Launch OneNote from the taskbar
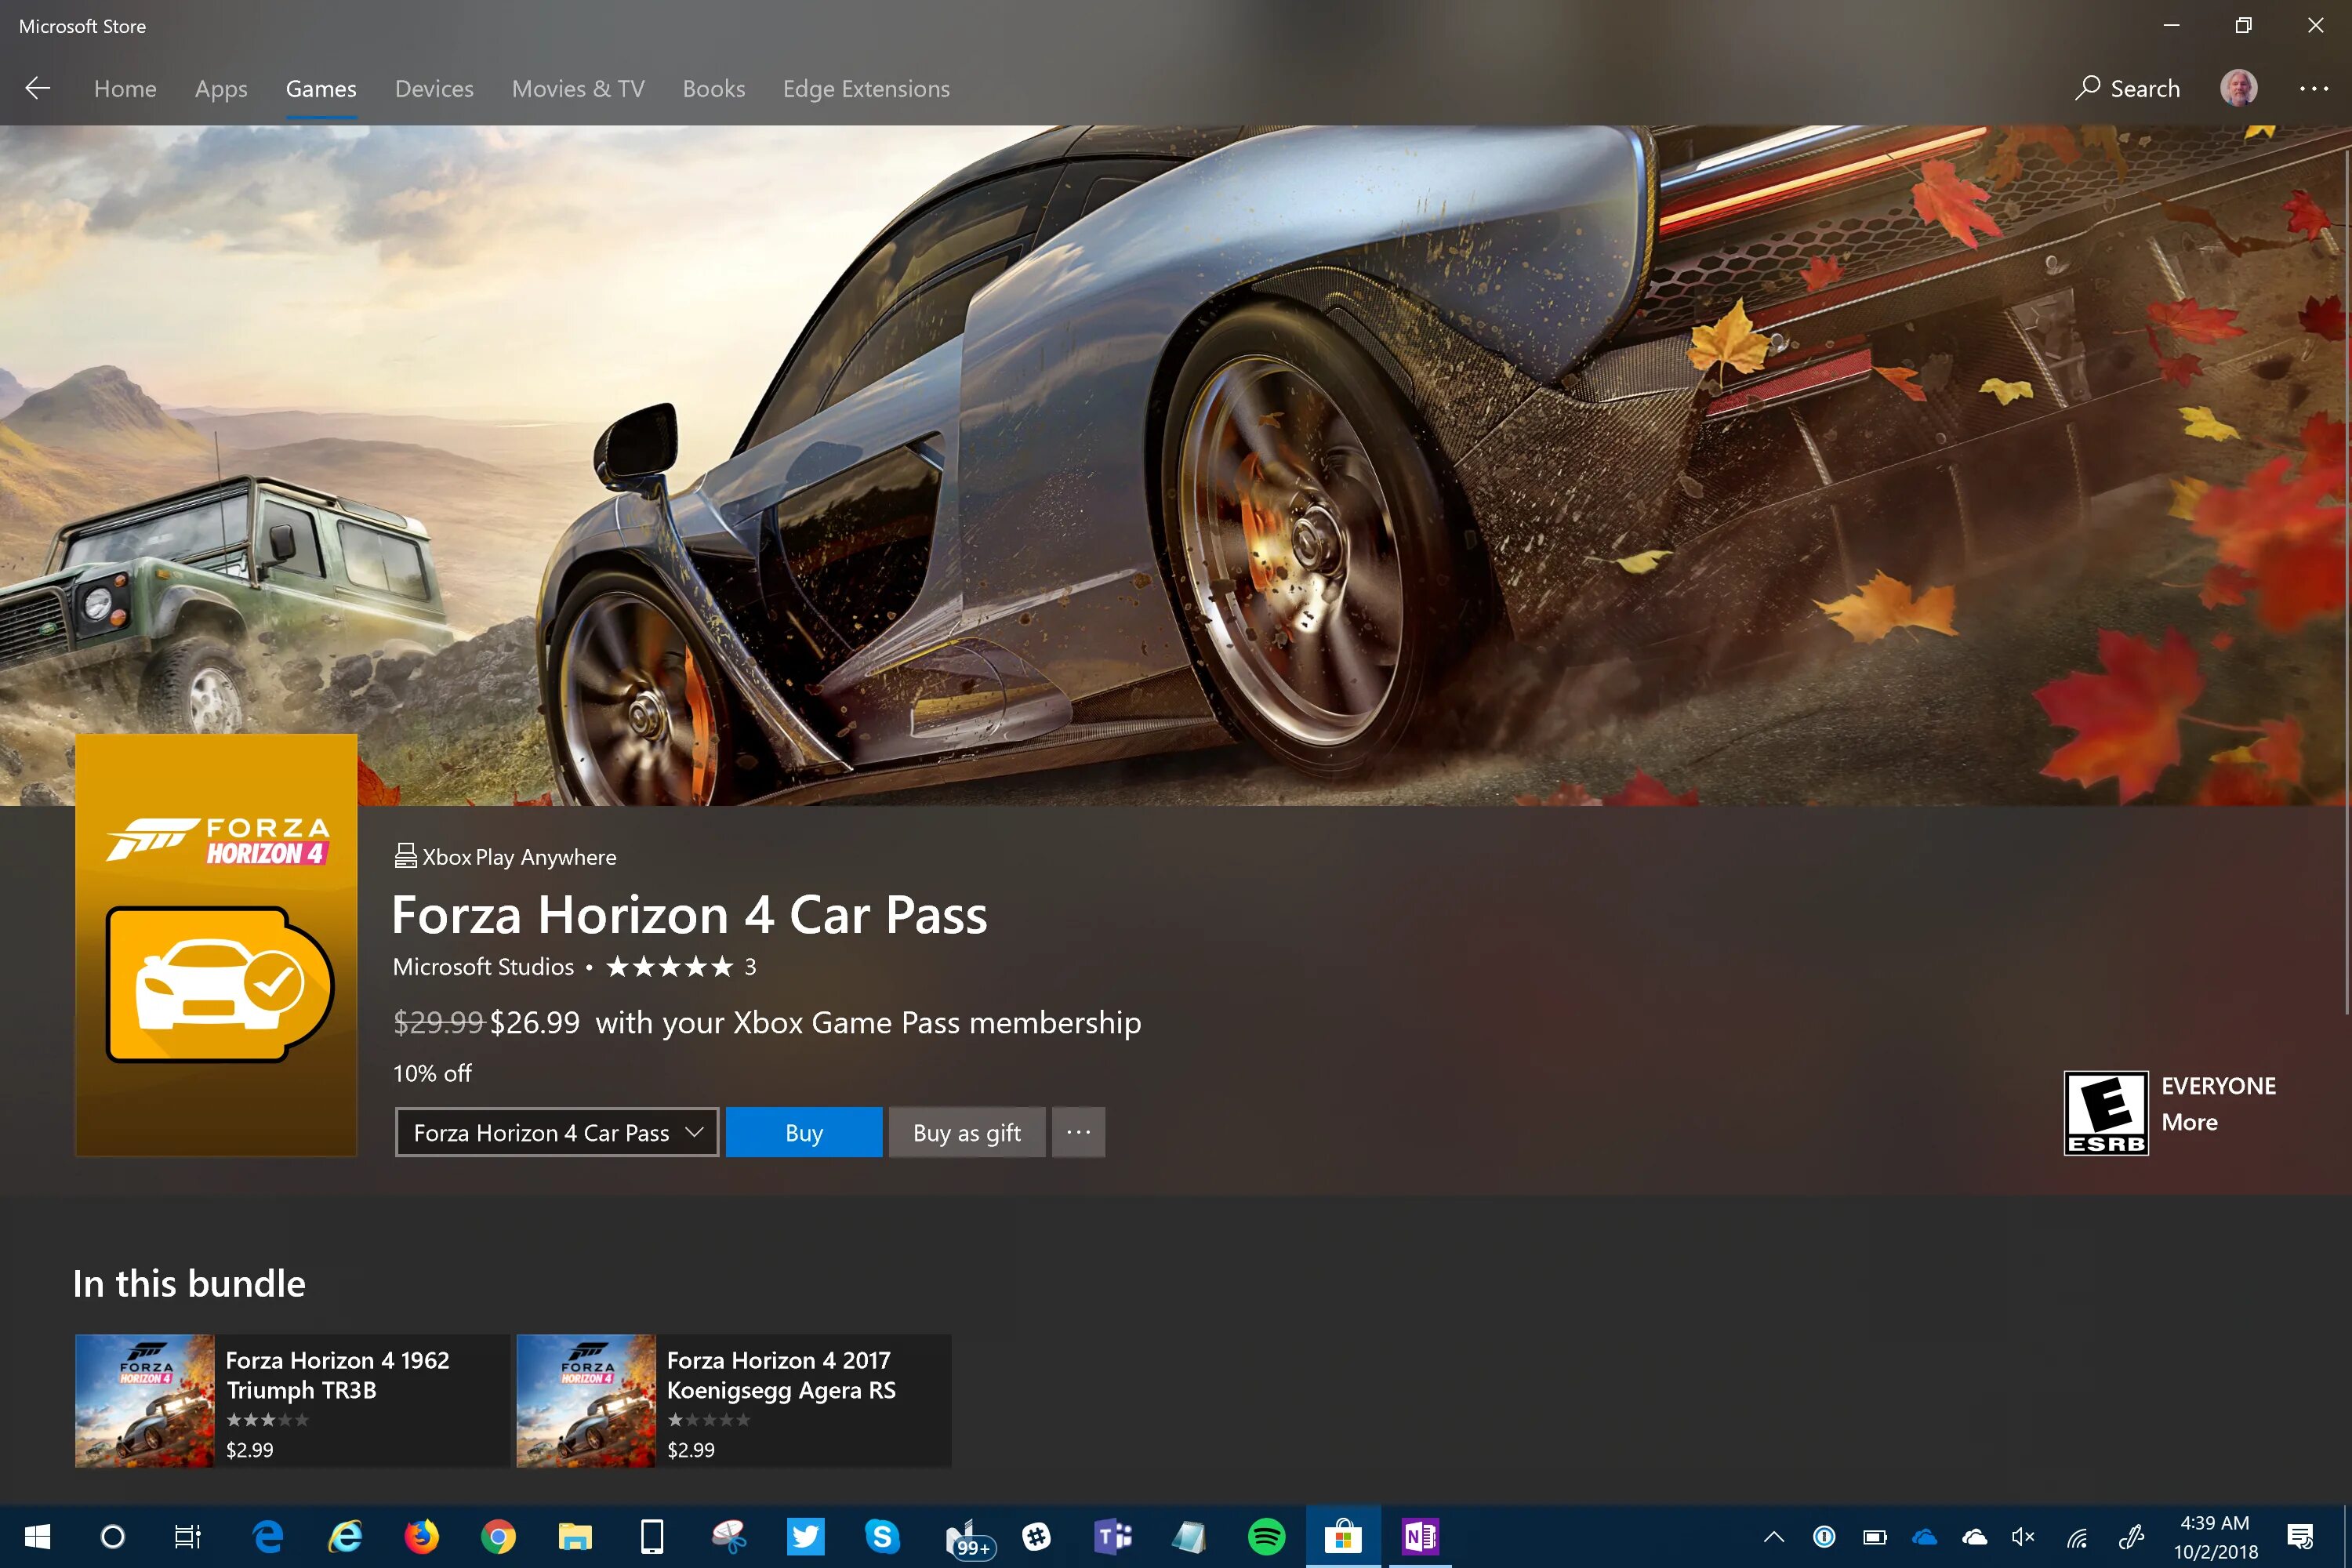The image size is (2352, 1568). click(x=1420, y=1536)
